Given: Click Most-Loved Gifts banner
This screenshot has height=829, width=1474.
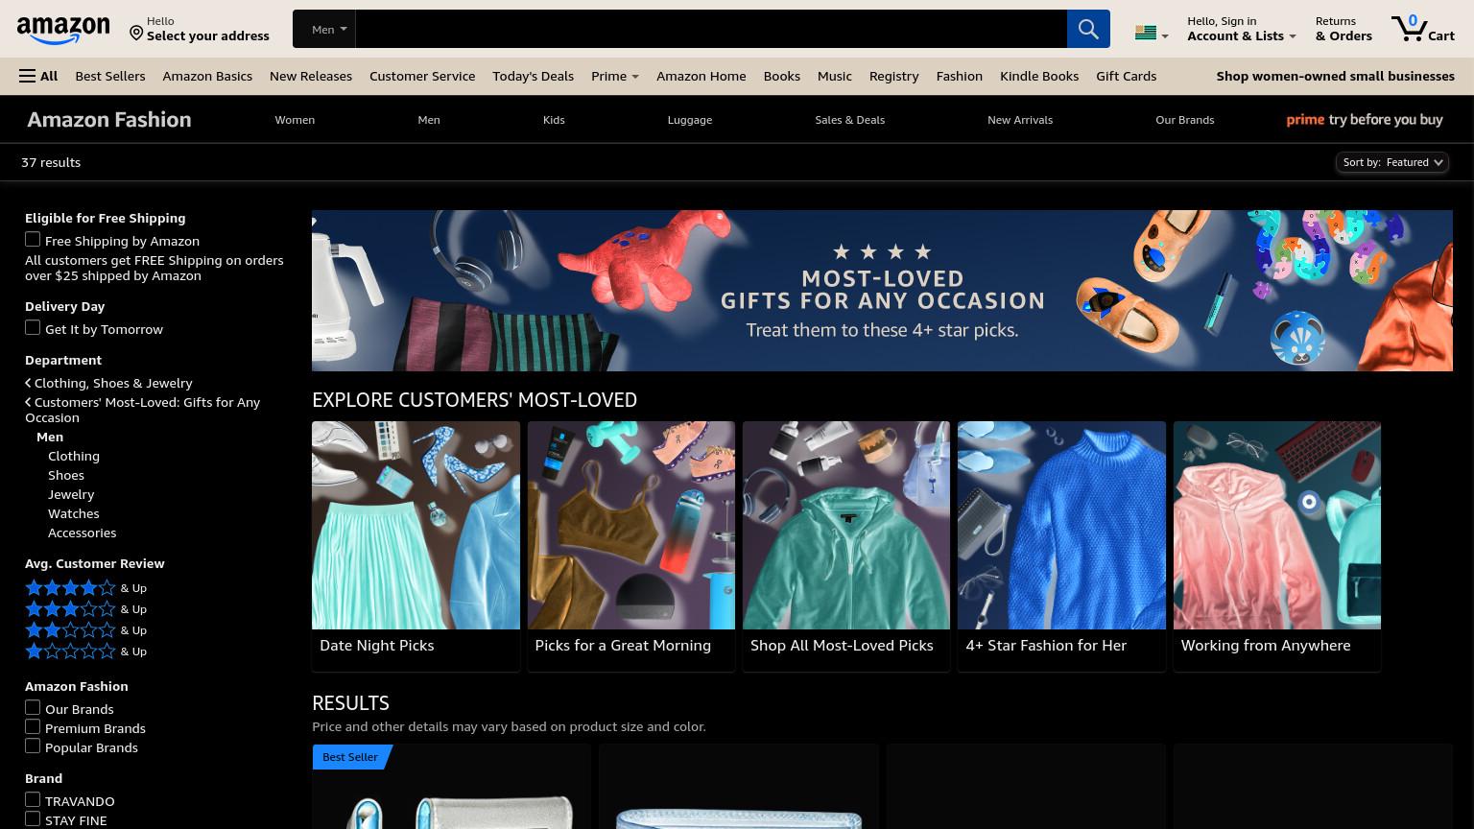Looking at the screenshot, I should [882, 291].
